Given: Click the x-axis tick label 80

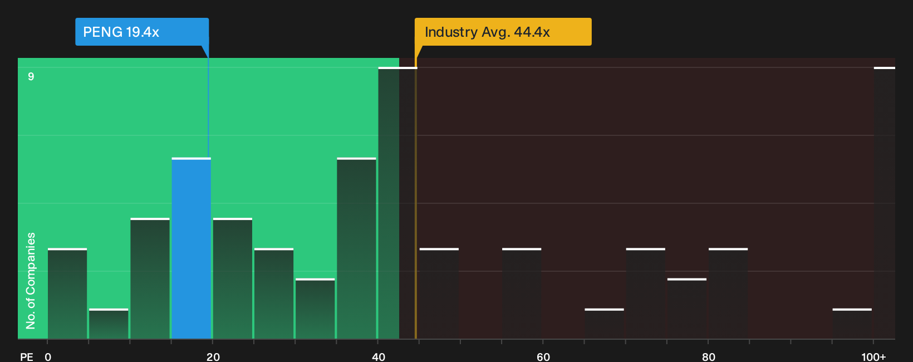Looking at the screenshot, I should click(x=709, y=357).
